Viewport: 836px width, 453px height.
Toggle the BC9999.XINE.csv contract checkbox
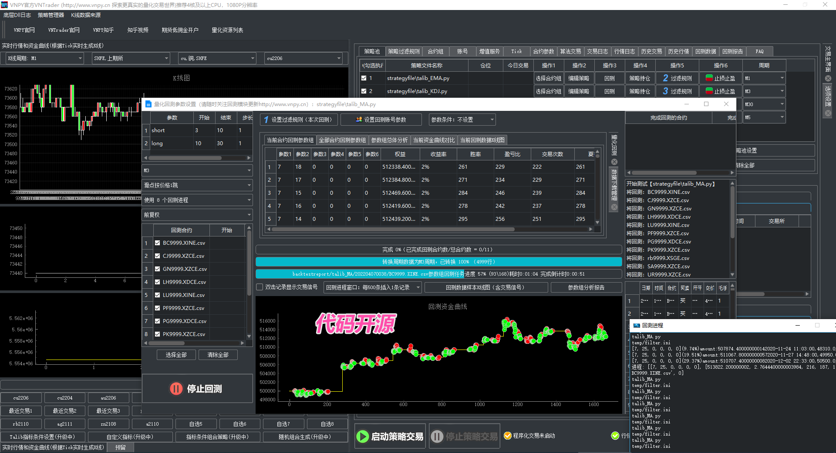point(158,243)
